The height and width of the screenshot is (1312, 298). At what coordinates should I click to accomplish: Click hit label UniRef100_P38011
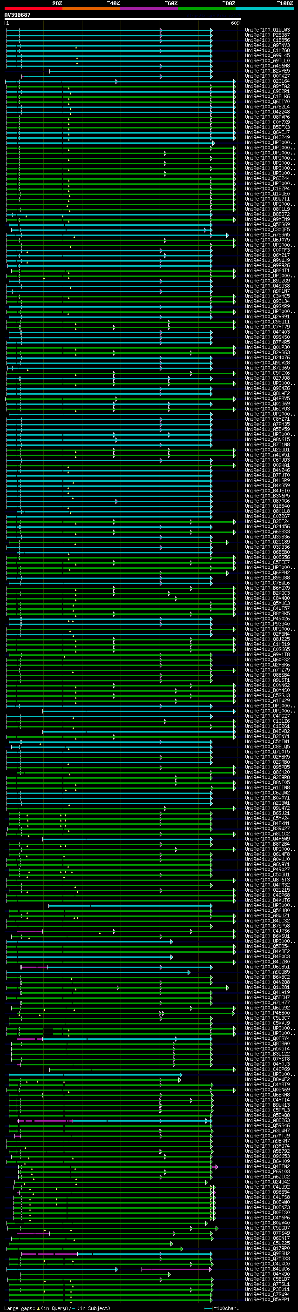(x=267, y=1289)
